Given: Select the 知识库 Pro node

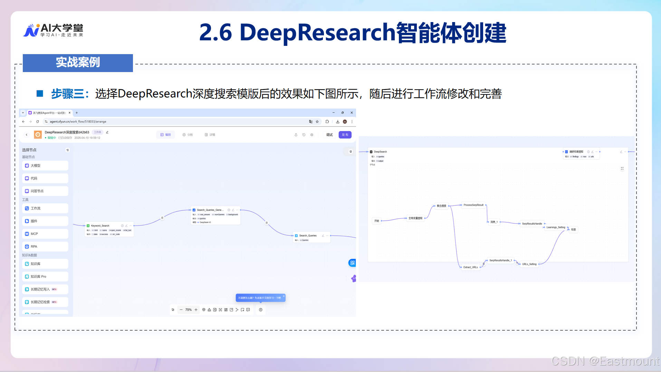Looking at the screenshot, I should coord(45,277).
